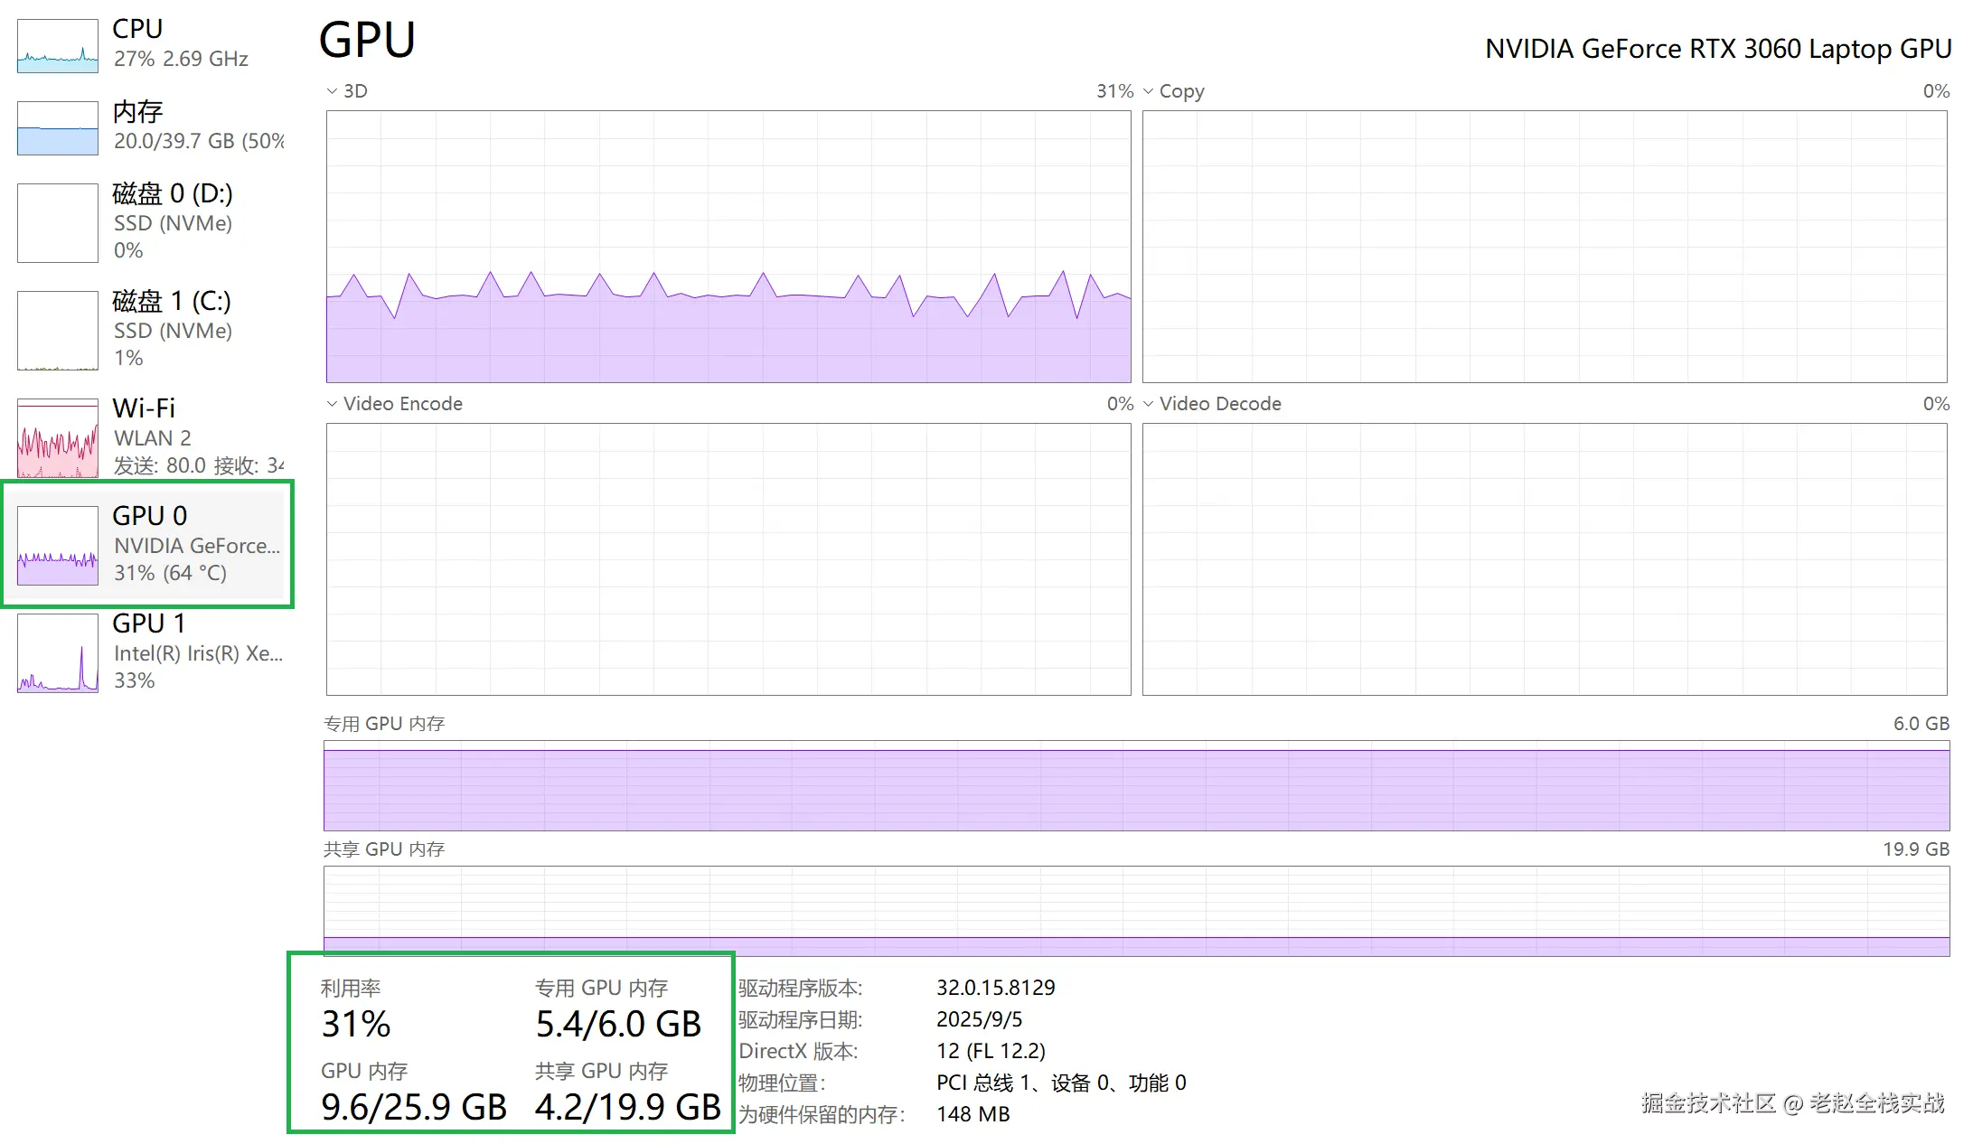Select the driver version 32.0.15.8129 text

point(997,987)
